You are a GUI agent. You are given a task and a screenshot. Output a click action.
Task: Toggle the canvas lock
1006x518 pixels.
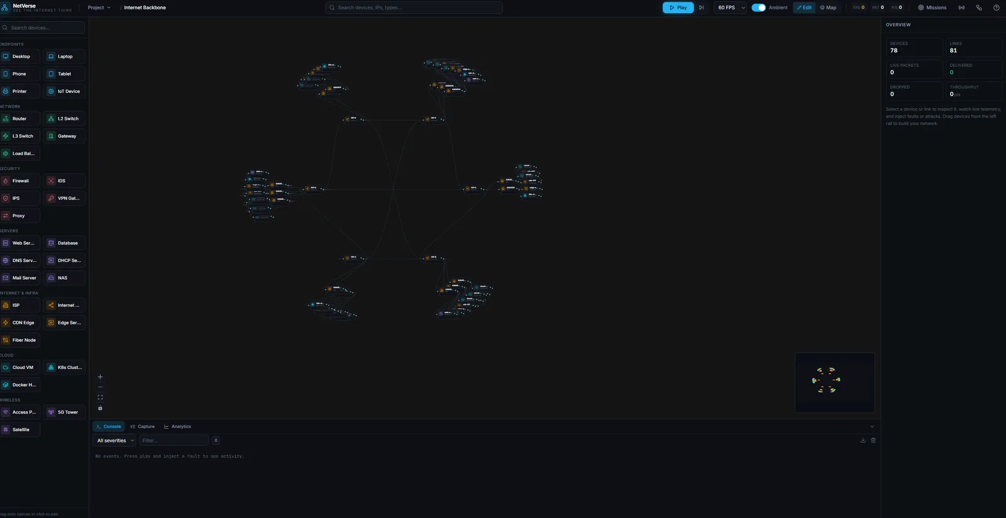pyautogui.click(x=100, y=408)
